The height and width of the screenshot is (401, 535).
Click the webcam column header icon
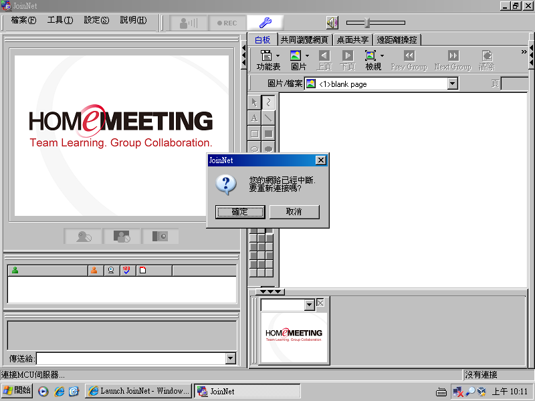(111, 271)
